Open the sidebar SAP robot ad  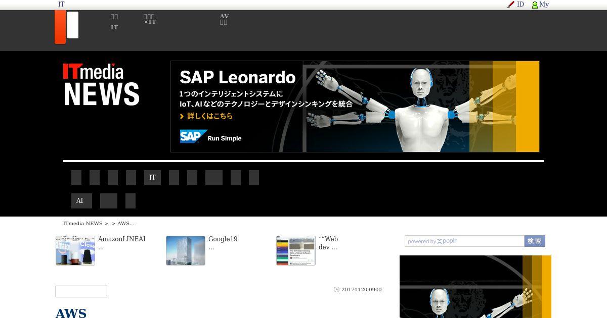(x=475, y=287)
